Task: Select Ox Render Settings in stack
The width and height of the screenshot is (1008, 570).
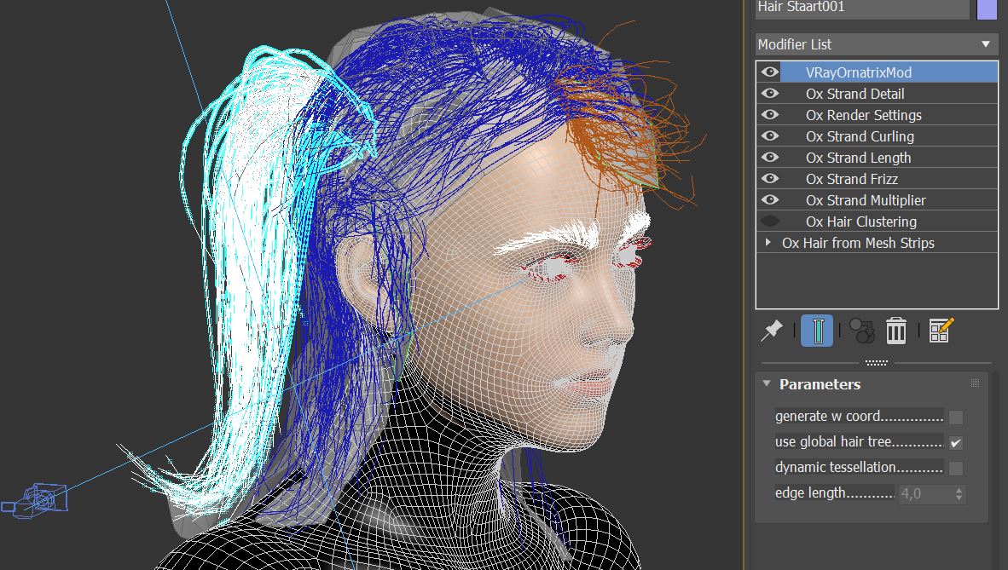Action: pyautogui.click(x=863, y=115)
